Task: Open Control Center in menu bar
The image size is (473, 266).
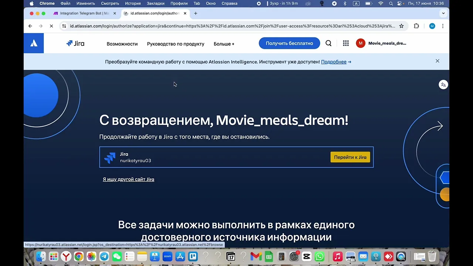Action: [399, 3]
